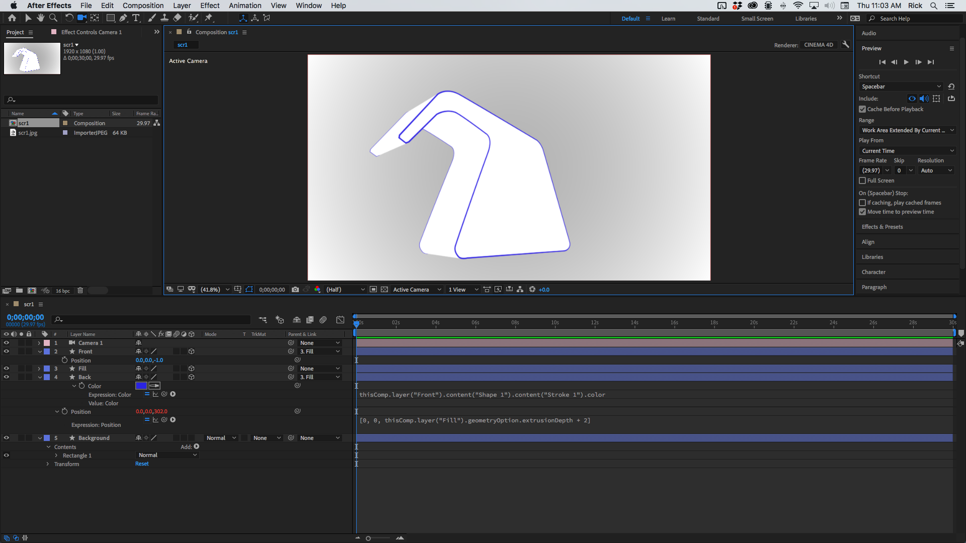Toggle transparency grid in the viewer
The height and width of the screenshot is (543, 966).
tap(384, 290)
